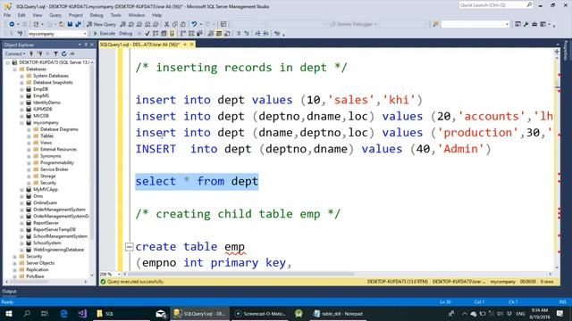Open the find combo box dropdown arrow
The height and width of the screenshot is (321, 572).
(x=507, y=24)
